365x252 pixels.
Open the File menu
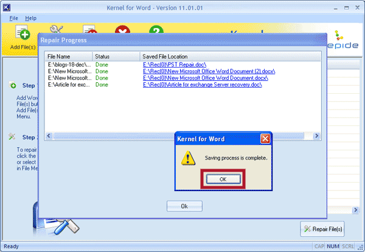pyautogui.click(x=13, y=18)
